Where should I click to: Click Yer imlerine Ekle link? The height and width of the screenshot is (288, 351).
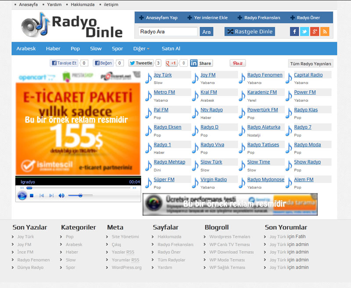point(208,18)
